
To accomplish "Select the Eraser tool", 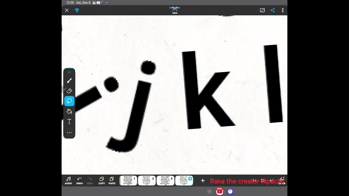I will pos(69,91).
